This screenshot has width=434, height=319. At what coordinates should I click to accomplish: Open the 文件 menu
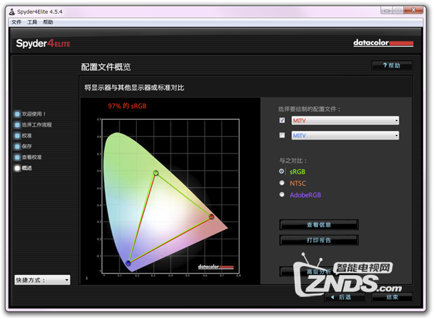click(x=16, y=22)
